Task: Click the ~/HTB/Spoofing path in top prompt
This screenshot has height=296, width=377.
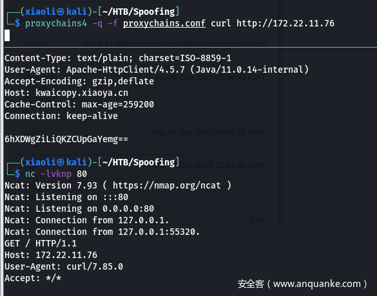Action: pyautogui.click(x=139, y=12)
